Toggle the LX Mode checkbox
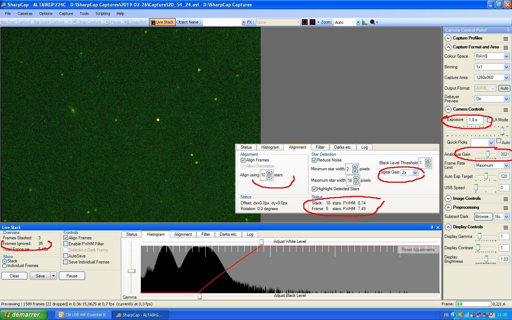The width and height of the screenshot is (512, 320). click(490, 120)
